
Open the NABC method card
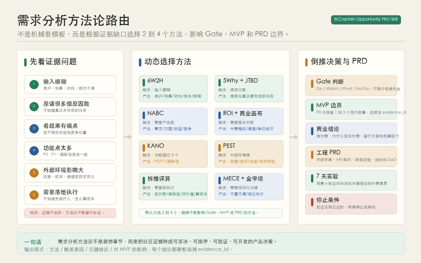point(173,121)
